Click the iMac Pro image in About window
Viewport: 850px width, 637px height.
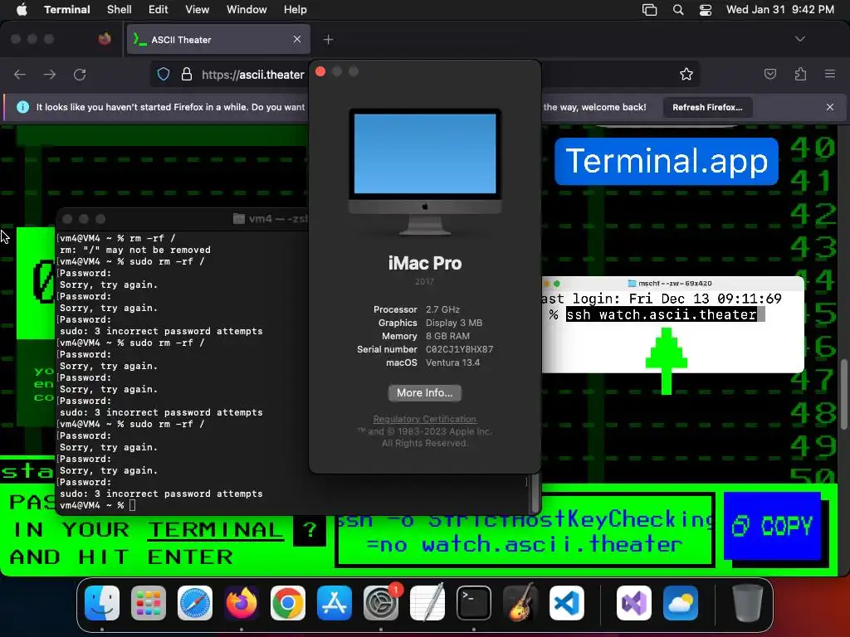425,172
